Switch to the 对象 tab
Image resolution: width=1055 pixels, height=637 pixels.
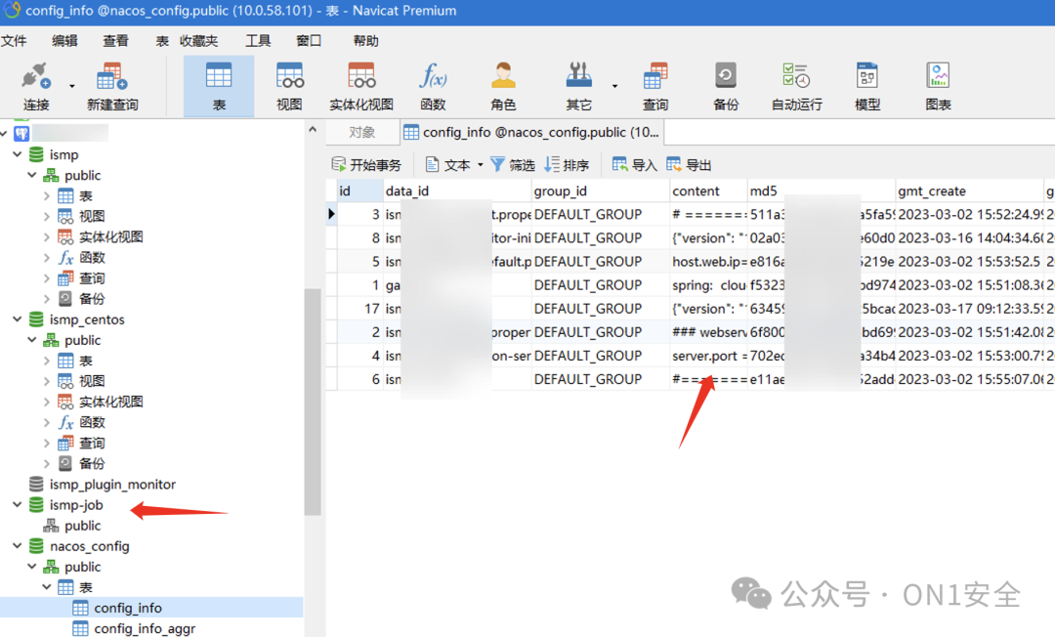(x=362, y=132)
